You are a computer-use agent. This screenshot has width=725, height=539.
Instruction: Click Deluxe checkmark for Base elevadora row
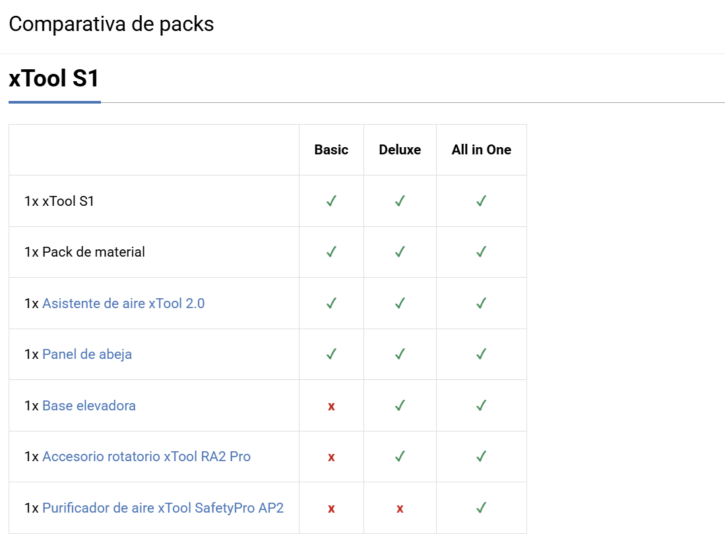[x=400, y=405]
